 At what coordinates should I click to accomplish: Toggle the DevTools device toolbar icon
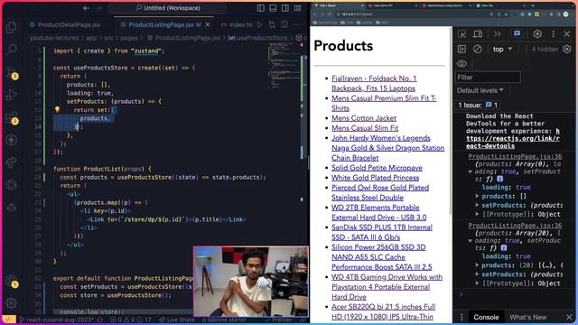click(478, 34)
